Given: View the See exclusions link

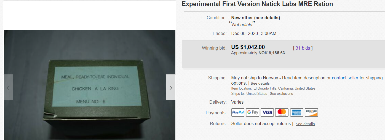Looking at the screenshot, I should pos(281,94).
